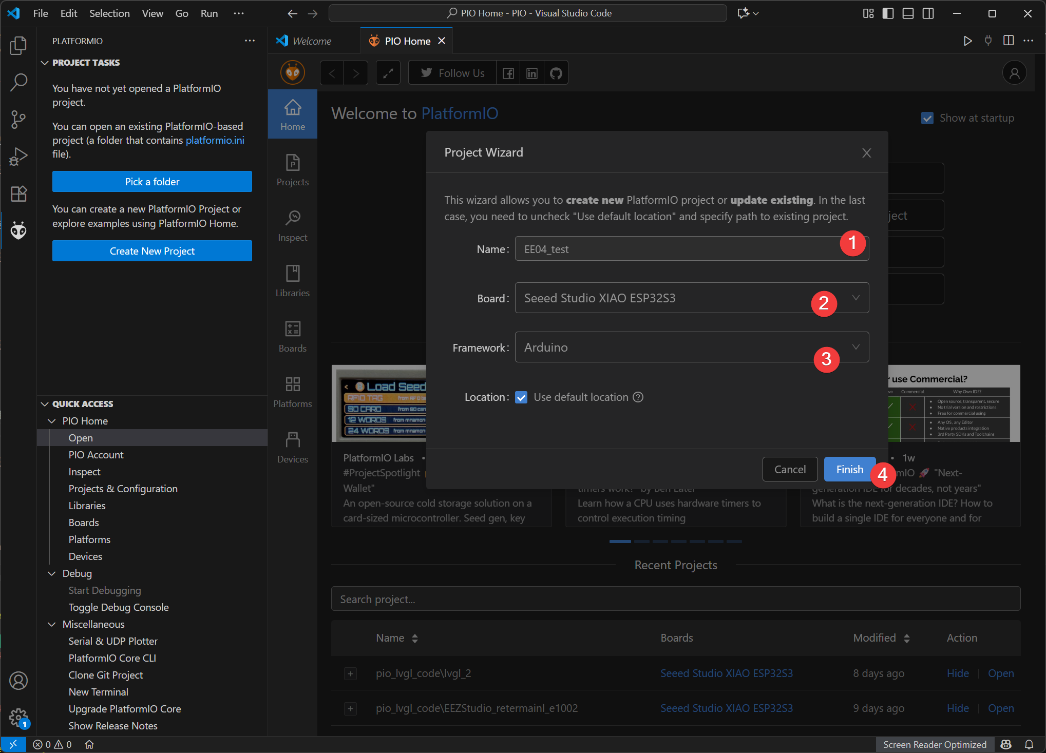Open the Libraries icon in PIO sidebar

[293, 280]
